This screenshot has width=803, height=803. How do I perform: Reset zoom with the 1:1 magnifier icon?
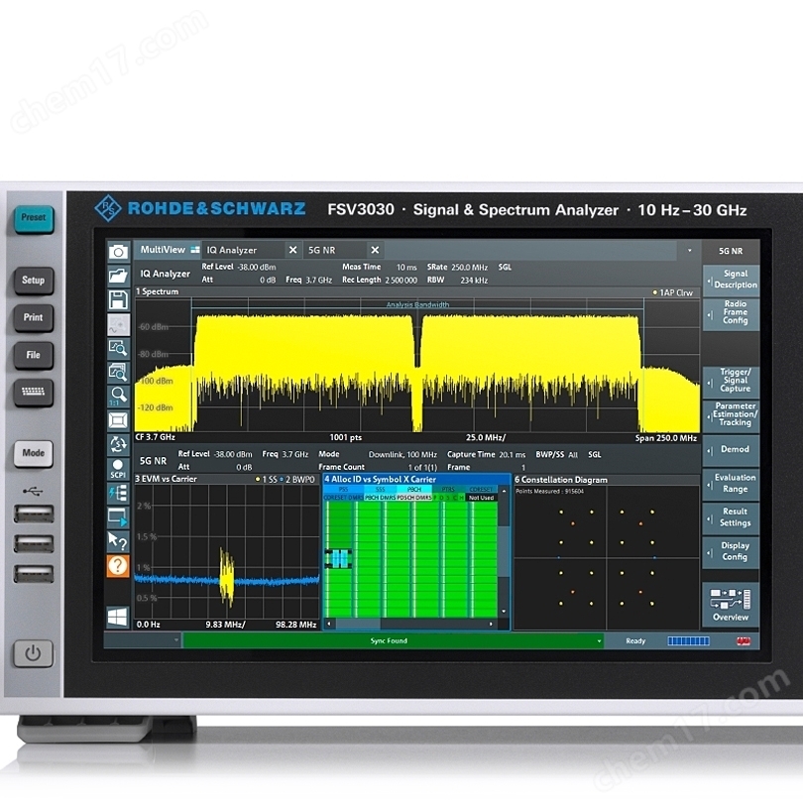point(118,396)
